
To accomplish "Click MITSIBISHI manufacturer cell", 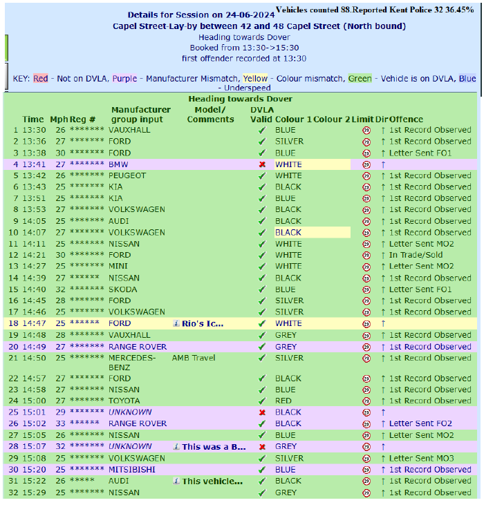I will 132,470.
